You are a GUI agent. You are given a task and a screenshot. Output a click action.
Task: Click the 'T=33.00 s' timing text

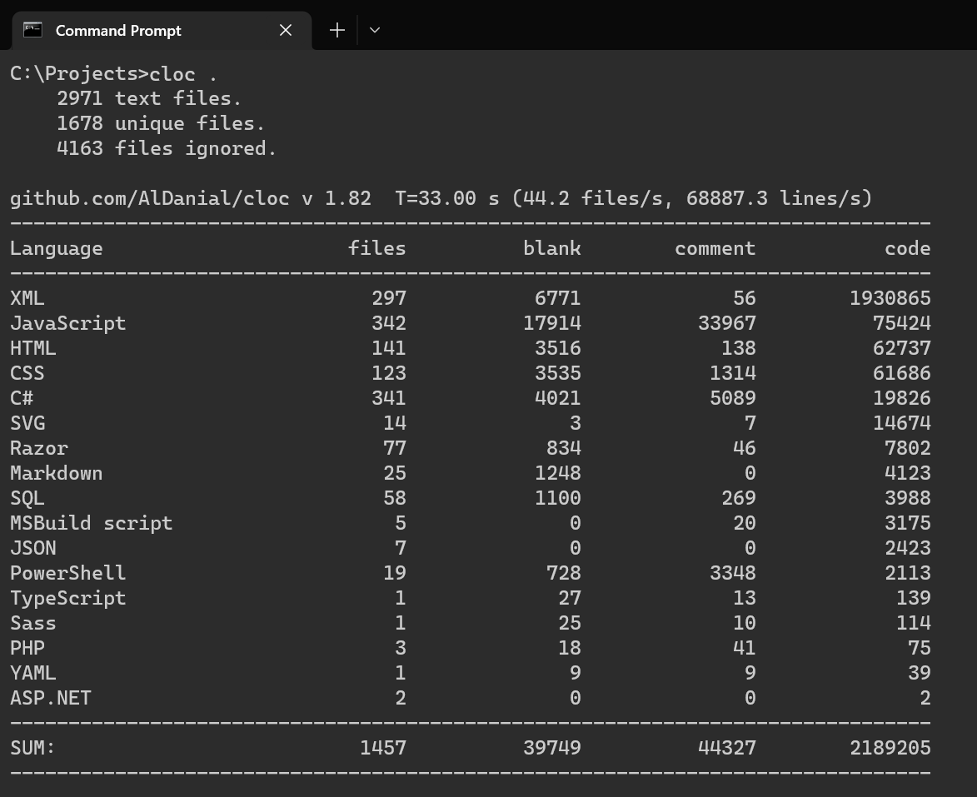click(x=446, y=198)
